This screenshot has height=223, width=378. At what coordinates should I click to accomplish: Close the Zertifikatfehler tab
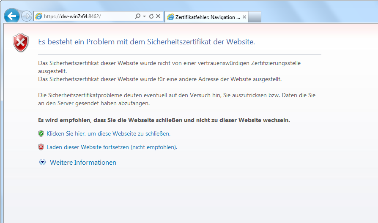click(x=244, y=17)
